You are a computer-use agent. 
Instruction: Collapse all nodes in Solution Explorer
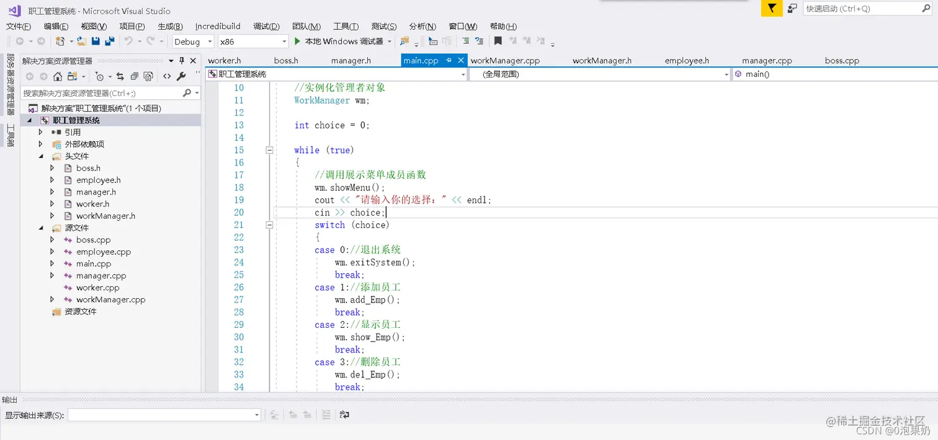134,76
